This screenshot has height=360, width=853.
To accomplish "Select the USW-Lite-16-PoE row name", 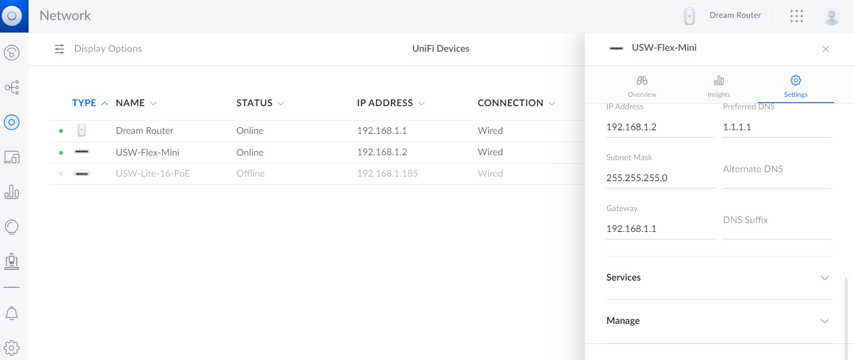I will pos(153,174).
